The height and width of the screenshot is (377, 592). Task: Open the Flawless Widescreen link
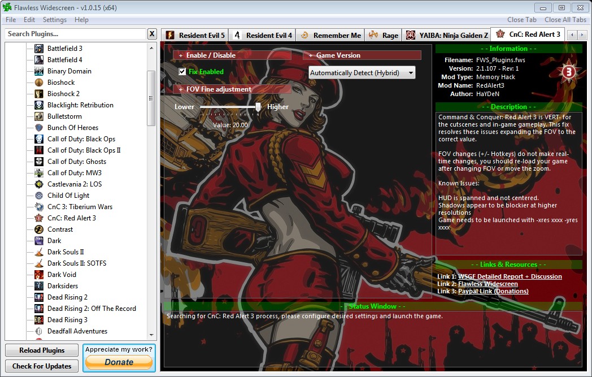(488, 284)
